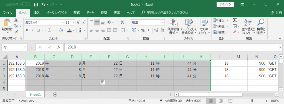Open Conditional Formatting (条件付き書式)
Screen dimensions: 284x104
click(x=173, y=27)
